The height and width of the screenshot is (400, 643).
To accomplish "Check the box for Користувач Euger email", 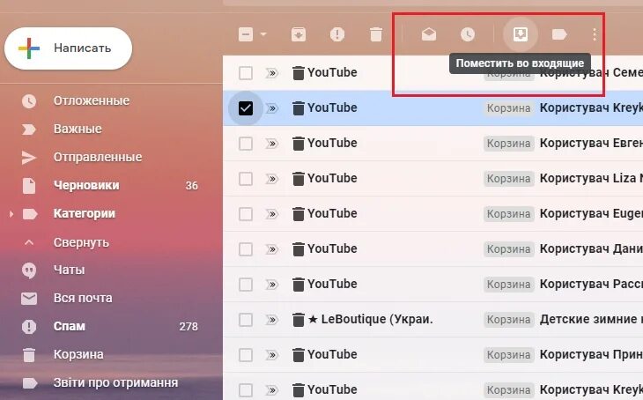I will 246,214.
